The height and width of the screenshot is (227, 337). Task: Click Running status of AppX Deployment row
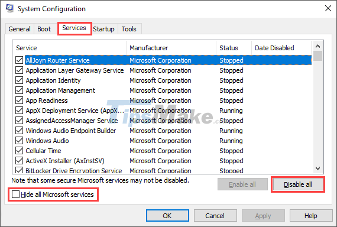[x=231, y=111]
